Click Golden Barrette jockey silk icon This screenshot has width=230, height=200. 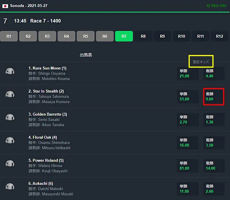pyautogui.click(x=10, y=117)
